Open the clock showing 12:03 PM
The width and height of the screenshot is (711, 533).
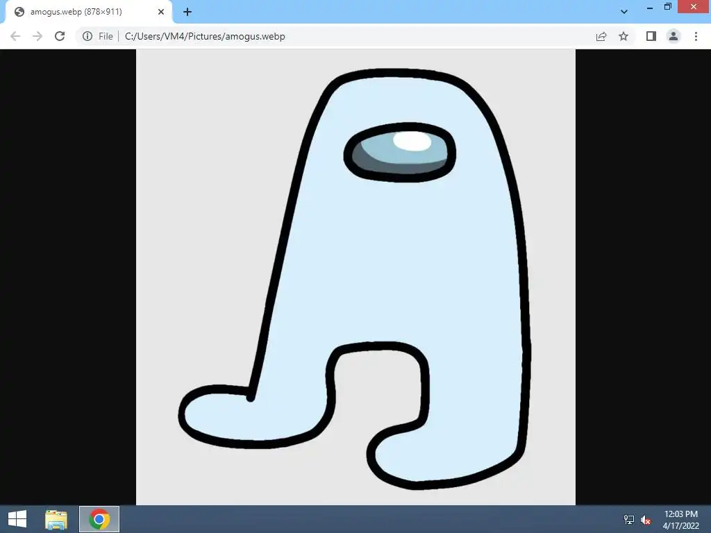pyautogui.click(x=680, y=519)
